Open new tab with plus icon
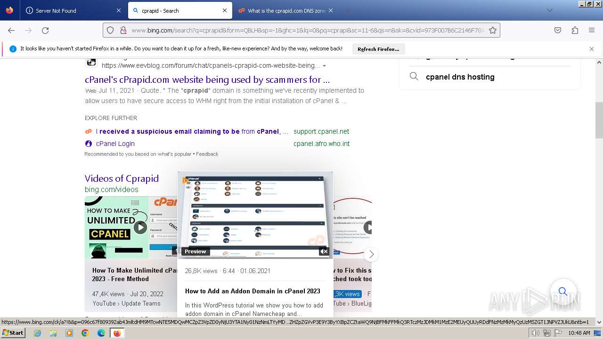Screen dimensions: 603x339 (x=349, y=10)
